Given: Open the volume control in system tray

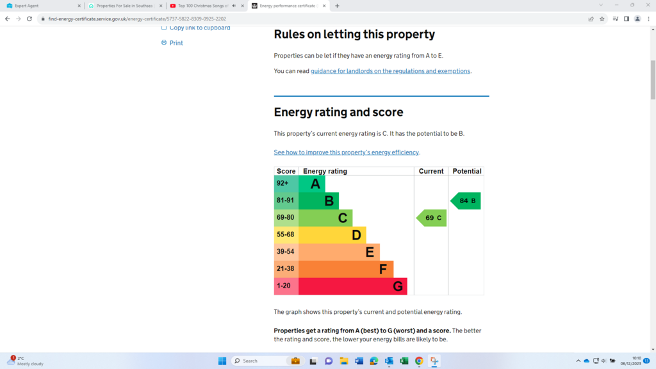Looking at the screenshot, I should [603, 361].
